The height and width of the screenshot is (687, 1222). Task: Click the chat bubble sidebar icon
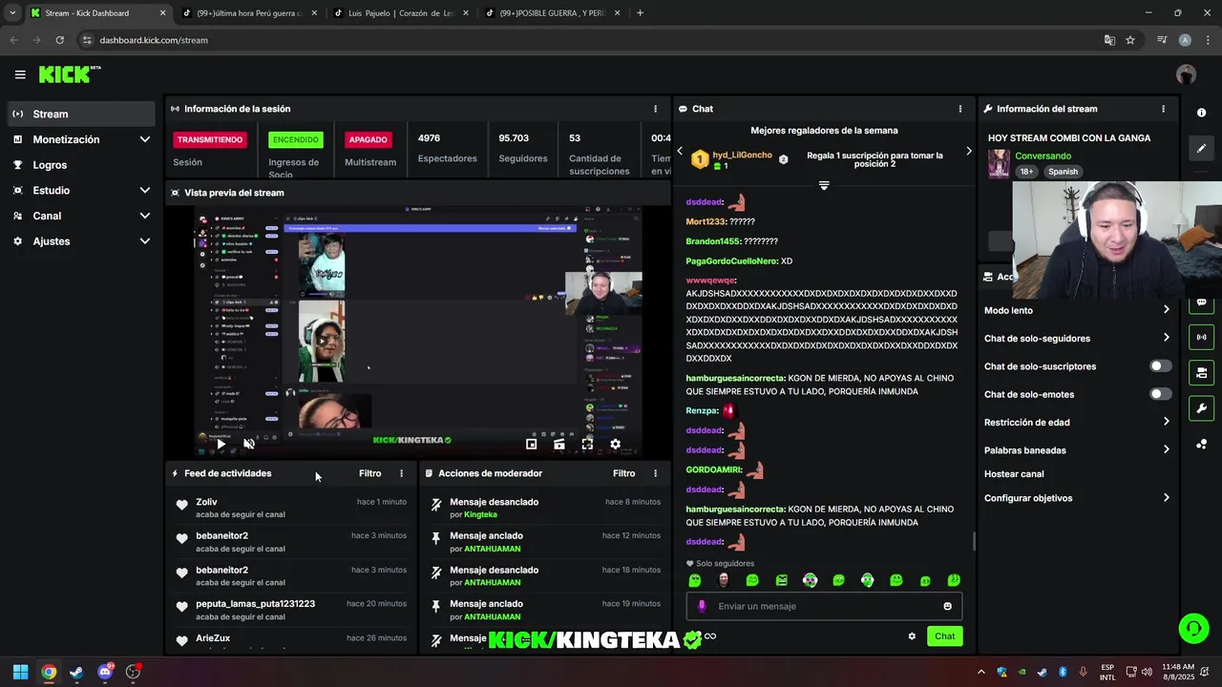coord(1201,303)
